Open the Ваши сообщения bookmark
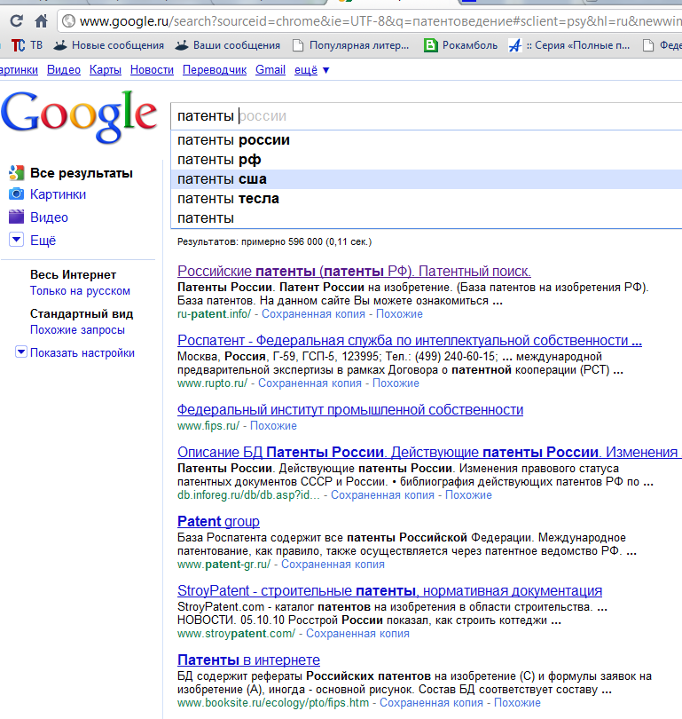Viewport: 682px width, 719px height. pos(228,45)
